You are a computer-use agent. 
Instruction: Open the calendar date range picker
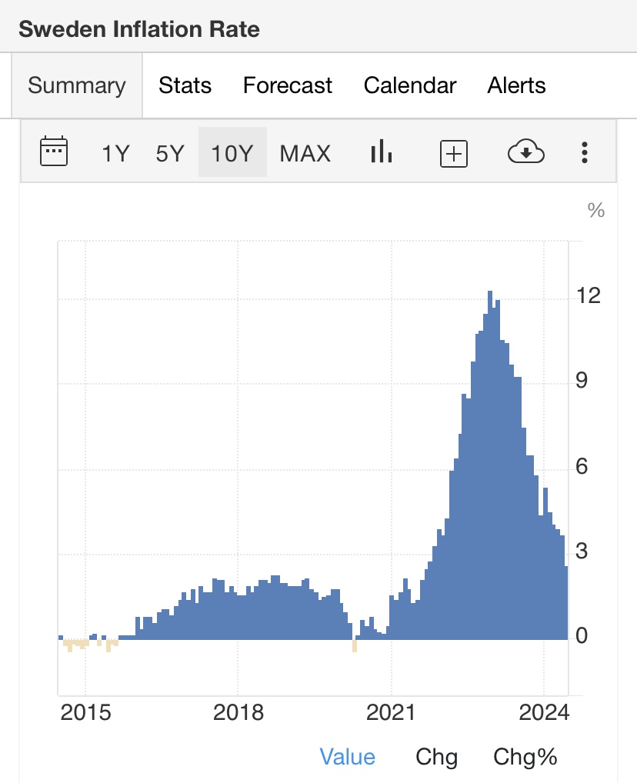pyautogui.click(x=54, y=152)
